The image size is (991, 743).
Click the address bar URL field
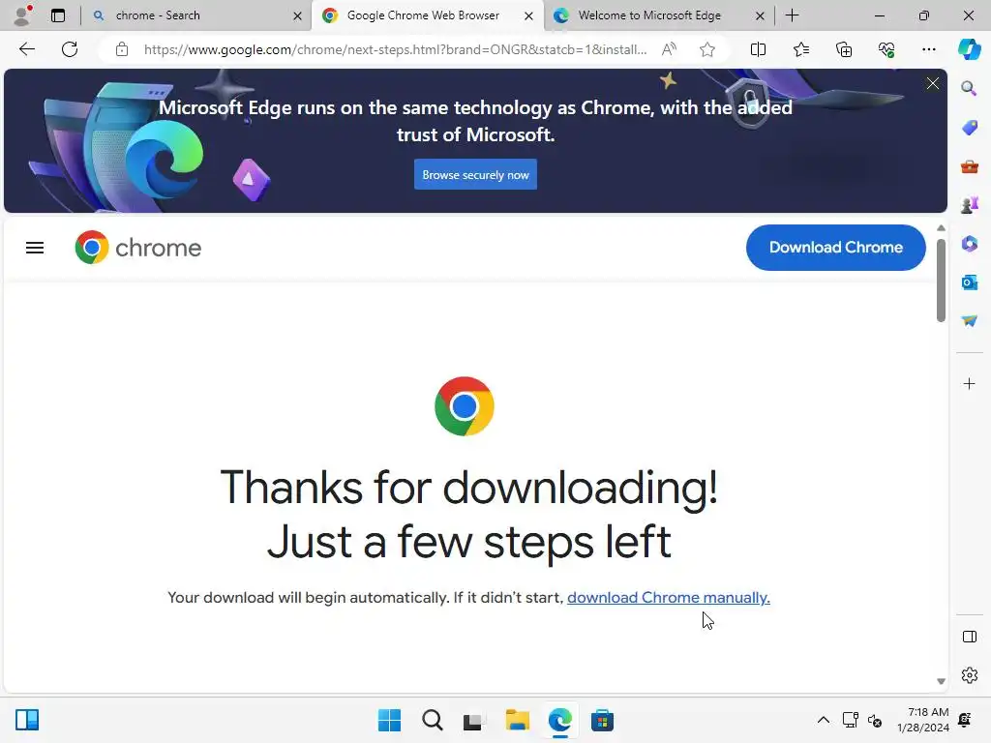point(395,49)
